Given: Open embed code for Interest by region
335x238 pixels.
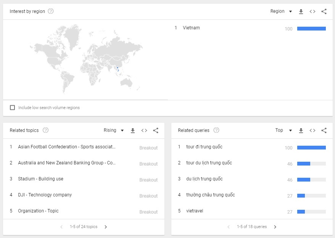Looking at the screenshot, I should pos(312,11).
